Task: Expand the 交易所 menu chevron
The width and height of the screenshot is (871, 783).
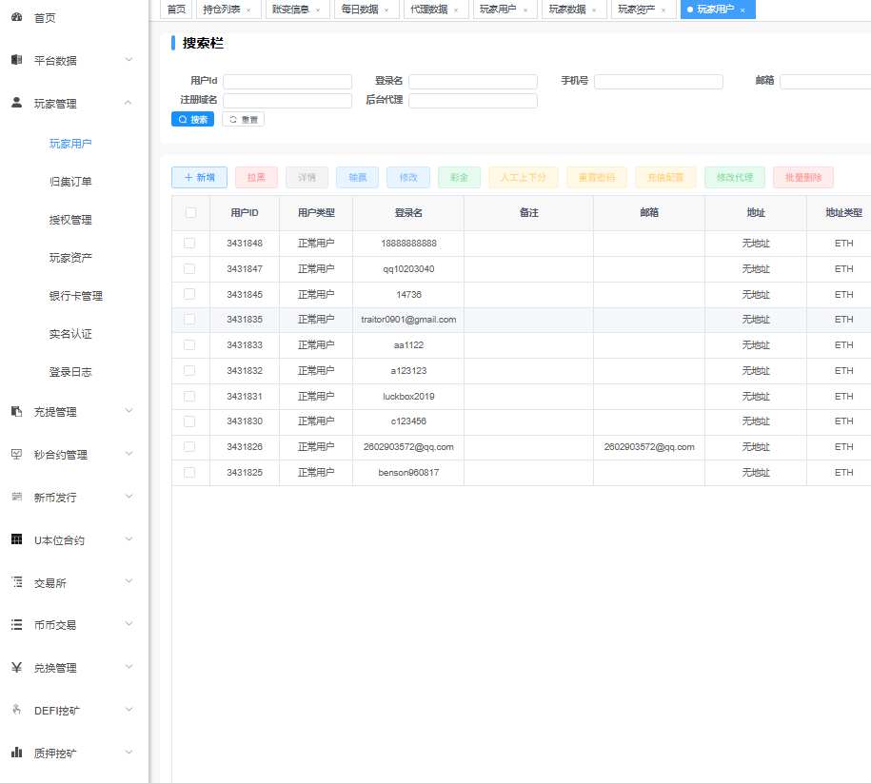Action: pos(129,581)
